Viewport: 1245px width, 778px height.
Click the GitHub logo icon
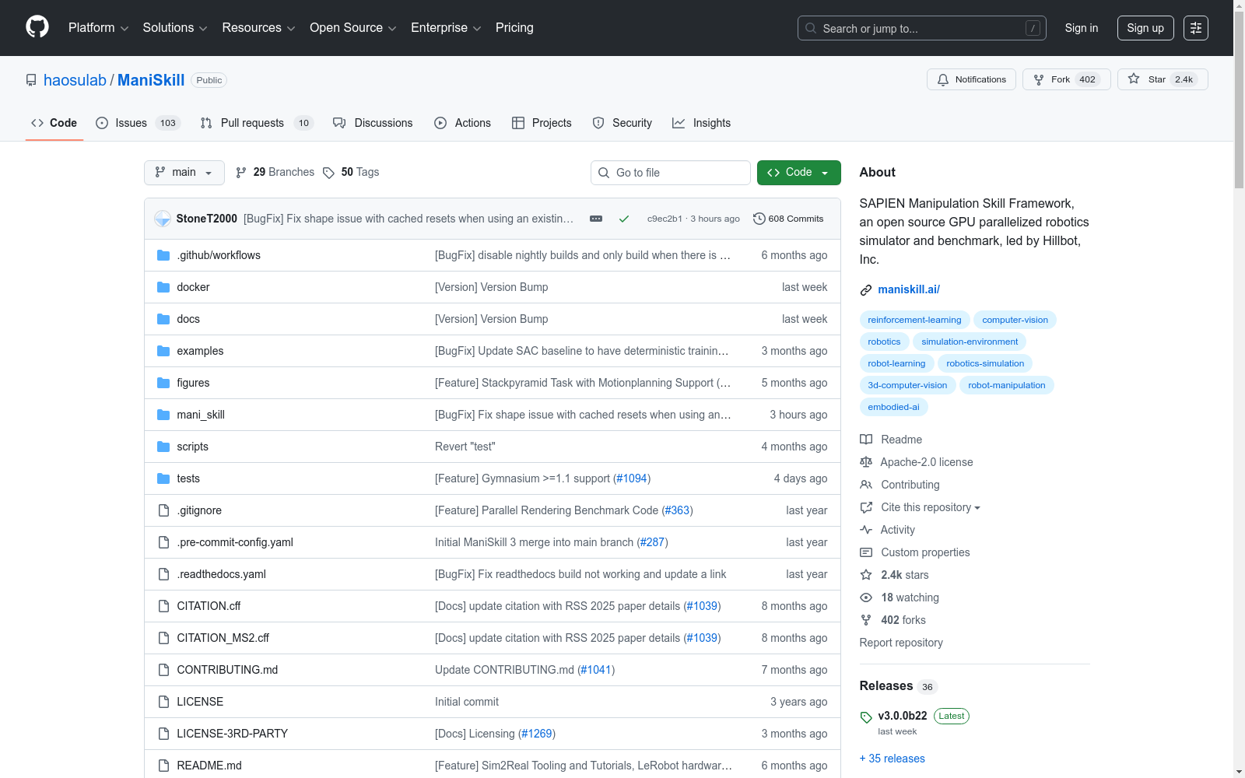[37, 27]
